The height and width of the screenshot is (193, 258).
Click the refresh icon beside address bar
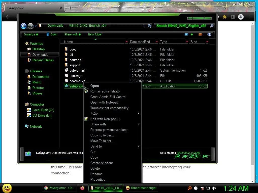[150, 26]
